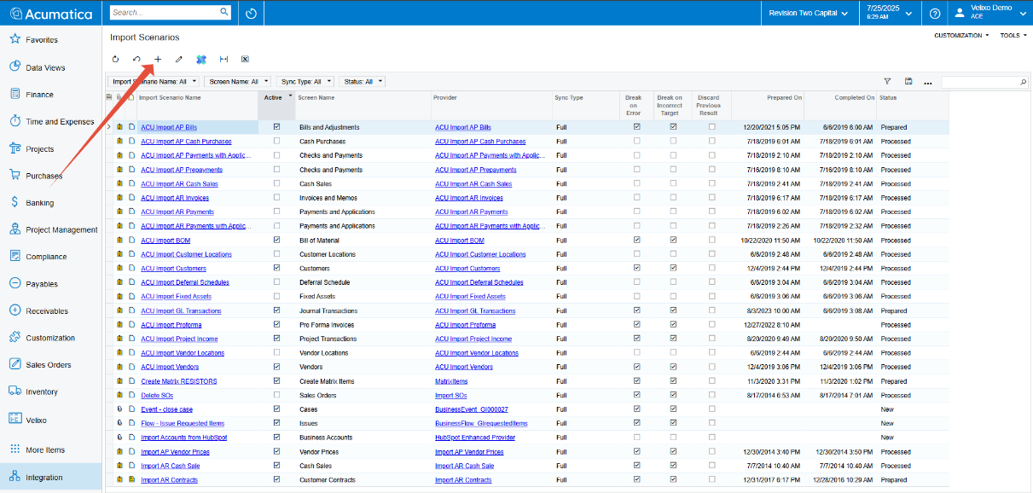Open the Import Accounts from HubSpot link
The height and width of the screenshot is (493, 1033).
tap(183, 438)
